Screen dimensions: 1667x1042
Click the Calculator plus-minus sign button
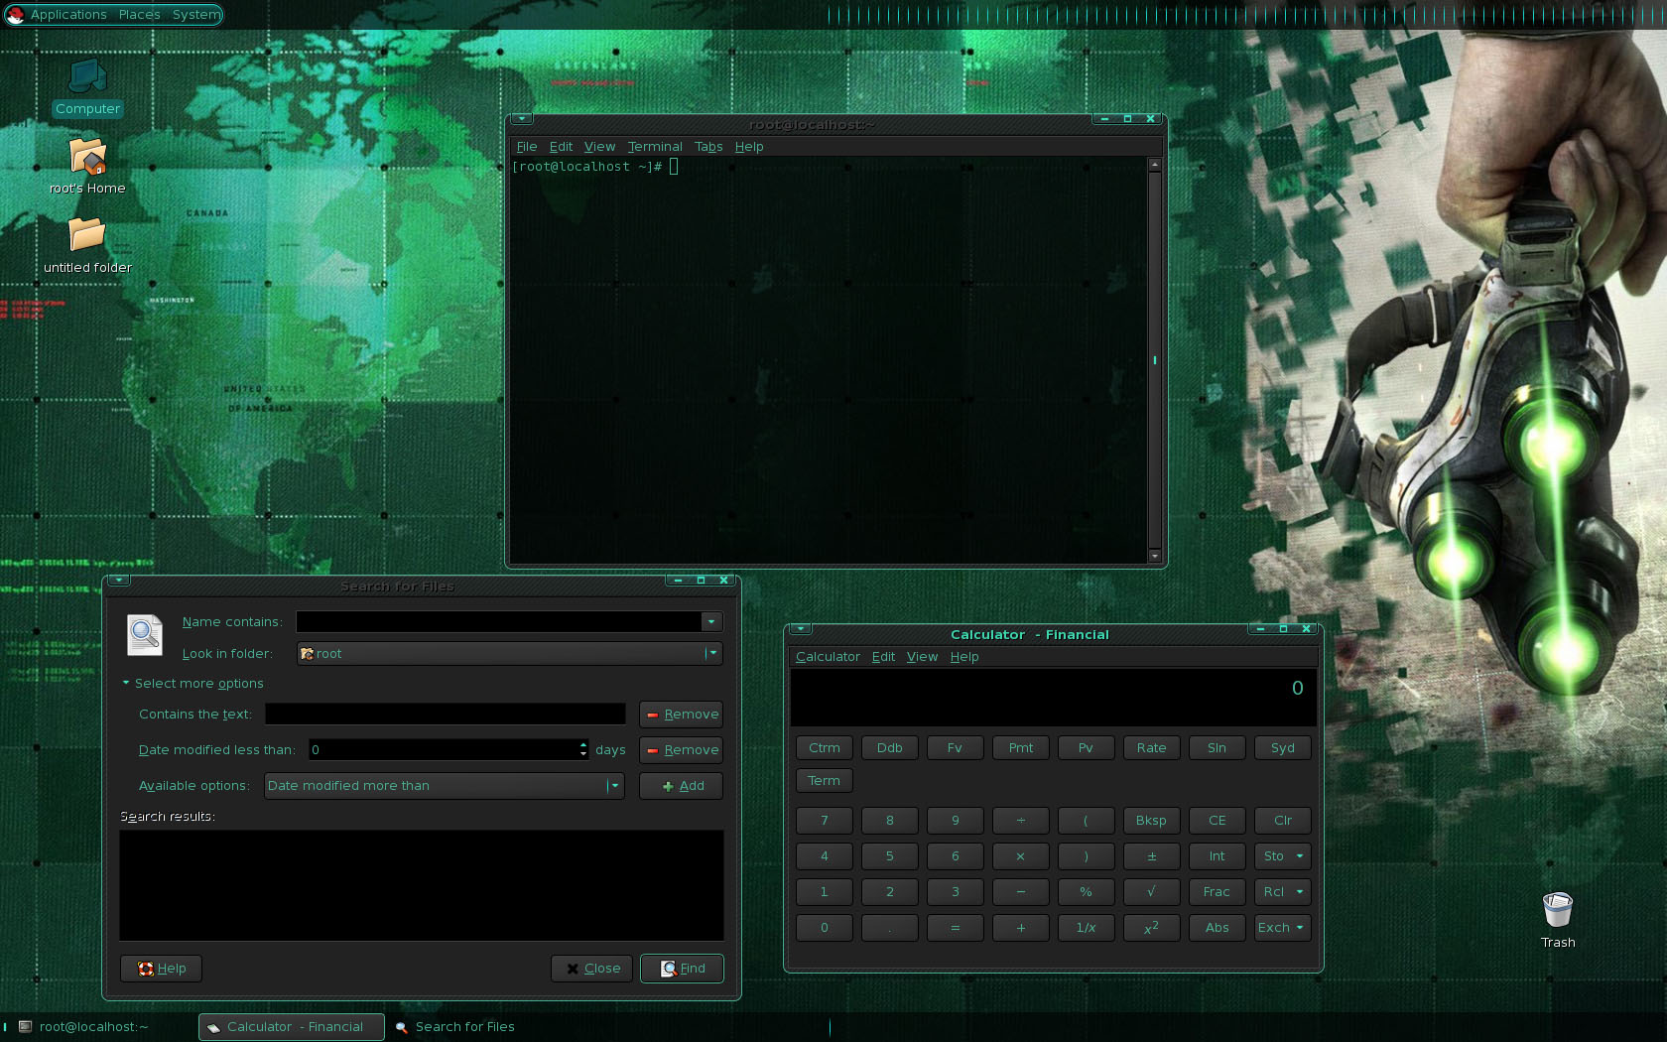[x=1151, y=856]
